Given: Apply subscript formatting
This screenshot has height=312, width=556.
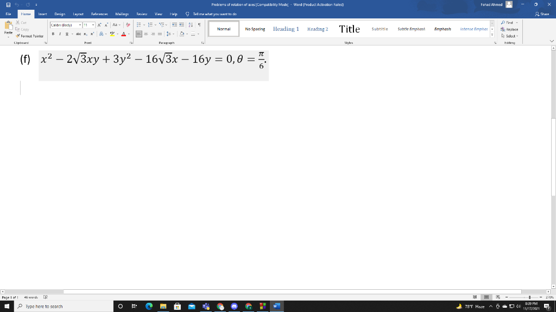Looking at the screenshot, I should tap(85, 34).
